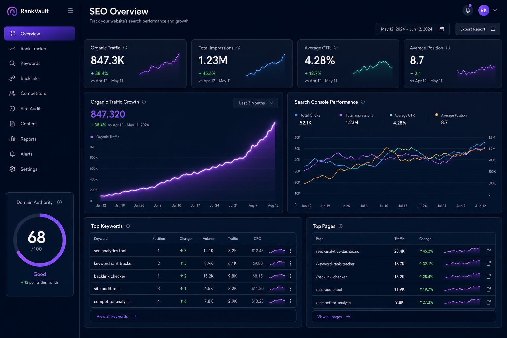The image size is (507, 338).
Task: Select the 'keyword rank tracker' keyword
Action: point(113,263)
